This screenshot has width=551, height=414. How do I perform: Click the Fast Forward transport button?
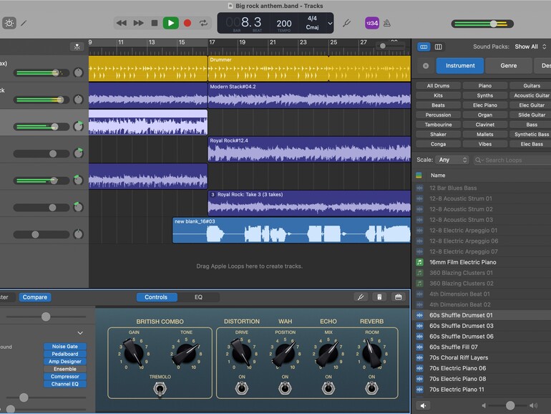(138, 23)
